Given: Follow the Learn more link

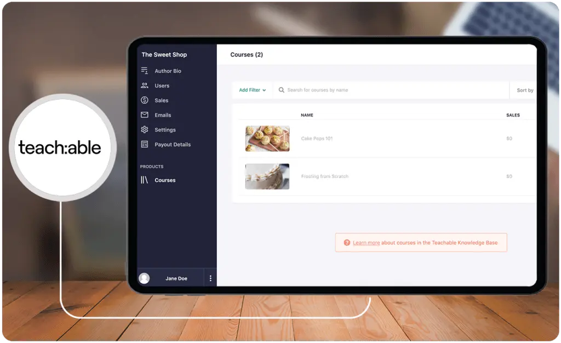Looking at the screenshot, I should tap(366, 243).
